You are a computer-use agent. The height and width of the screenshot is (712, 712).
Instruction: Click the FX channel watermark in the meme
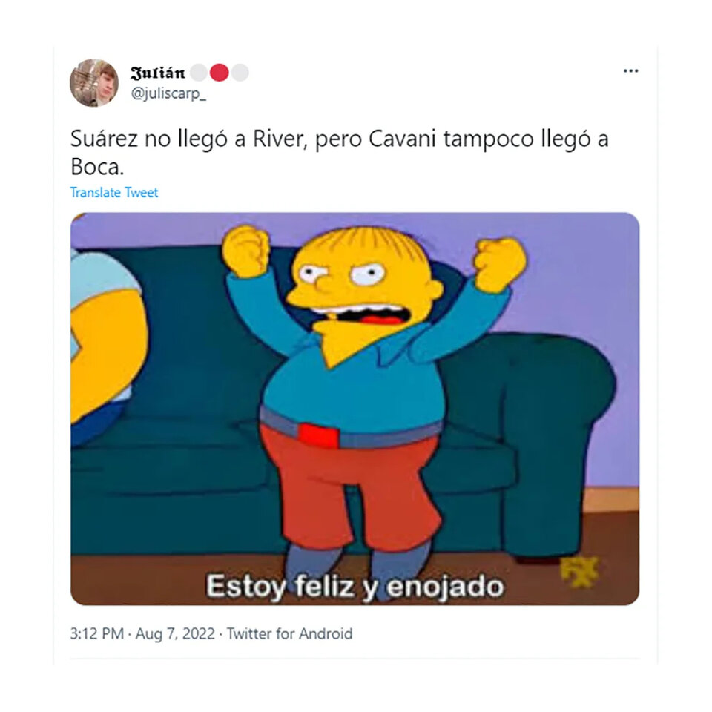coord(579,571)
